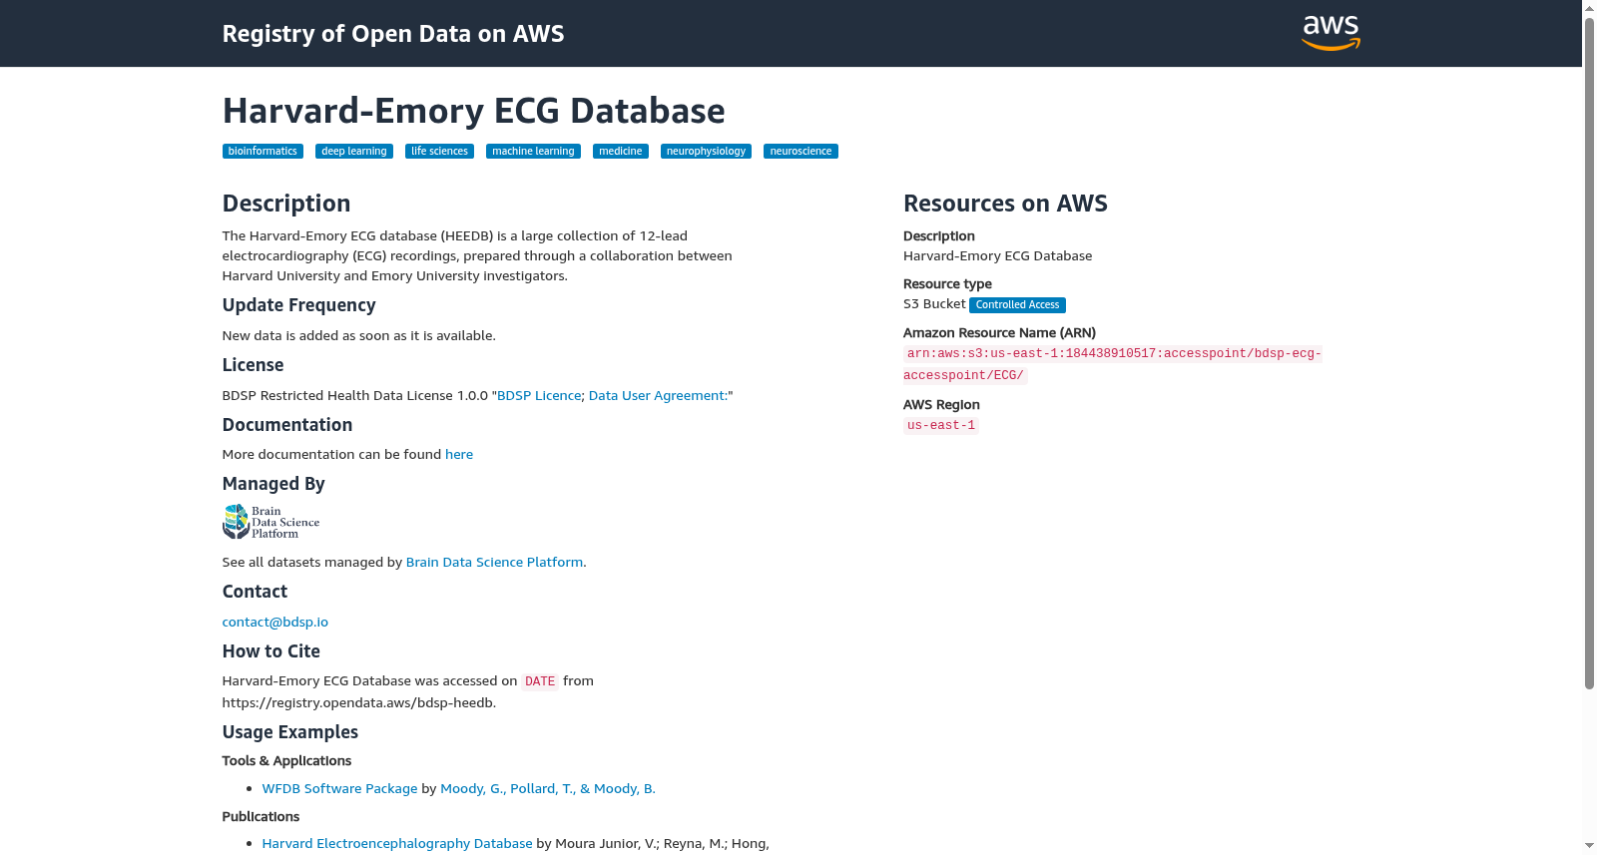Open WFDB Software Package link

coord(339,789)
